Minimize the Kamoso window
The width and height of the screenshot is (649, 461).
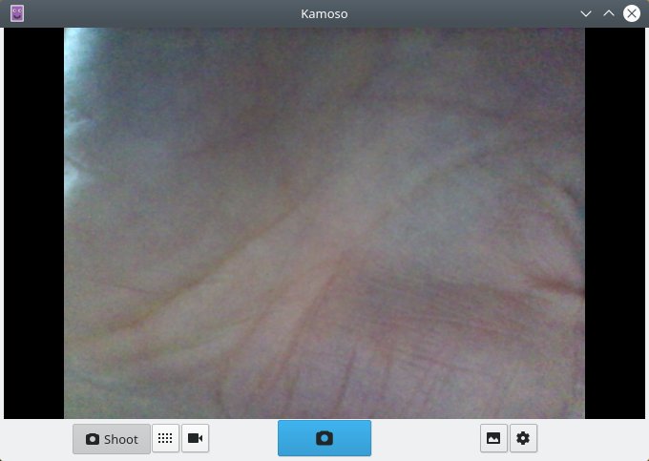[x=586, y=13]
